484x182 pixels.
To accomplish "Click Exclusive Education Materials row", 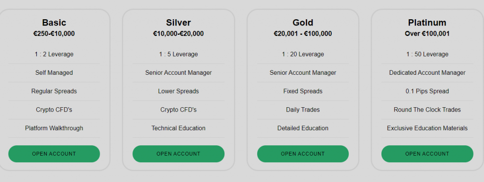I will (427, 128).
